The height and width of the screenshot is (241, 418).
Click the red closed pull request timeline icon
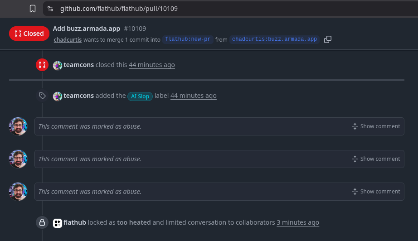[x=42, y=65]
